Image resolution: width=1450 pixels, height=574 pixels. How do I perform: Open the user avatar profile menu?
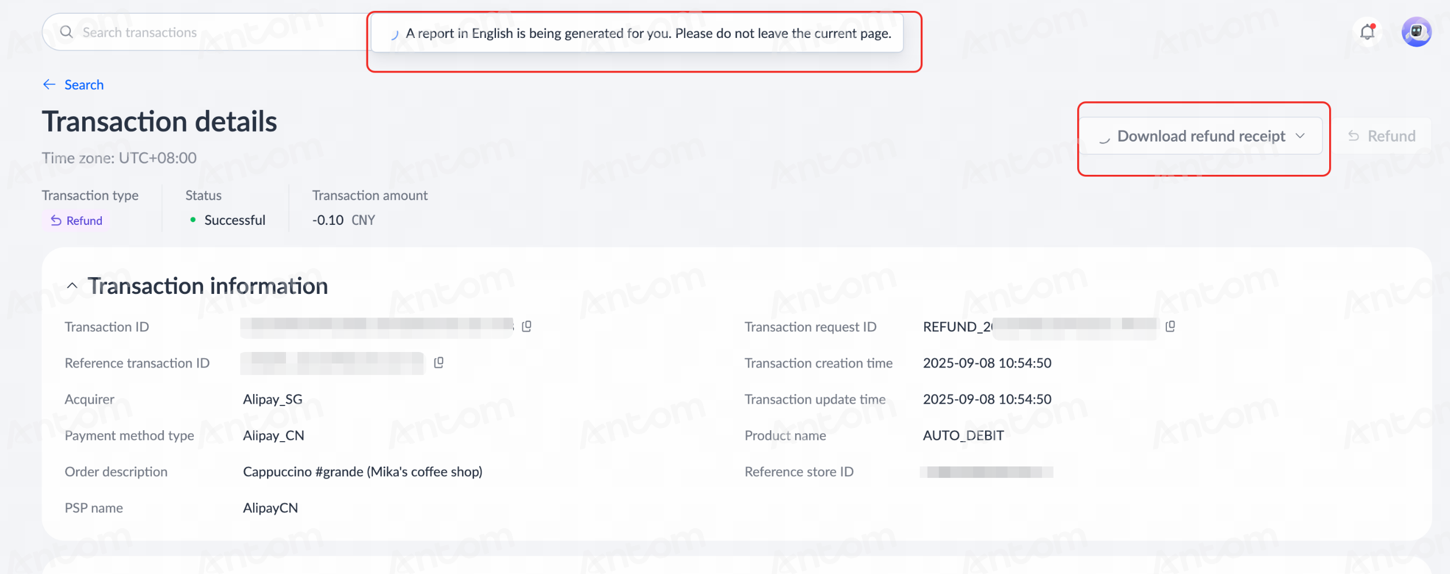[1416, 32]
